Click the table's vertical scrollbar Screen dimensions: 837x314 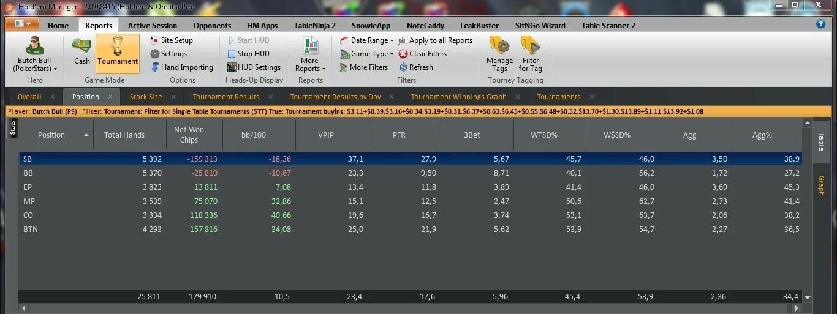tap(808, 210)
